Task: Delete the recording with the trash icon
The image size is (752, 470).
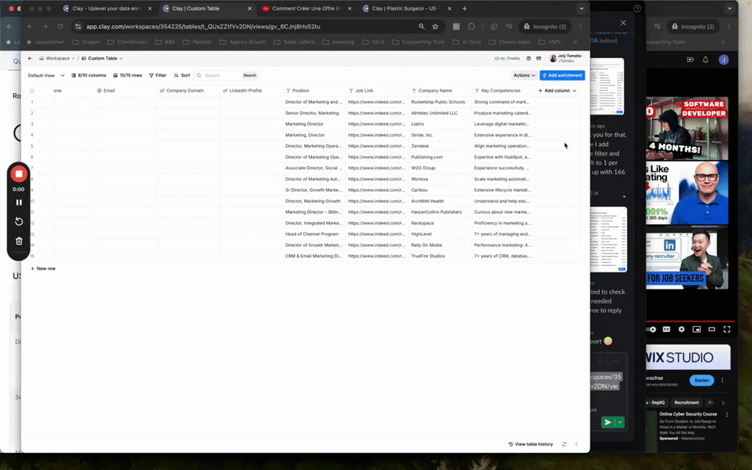Action: coord(19,241)
